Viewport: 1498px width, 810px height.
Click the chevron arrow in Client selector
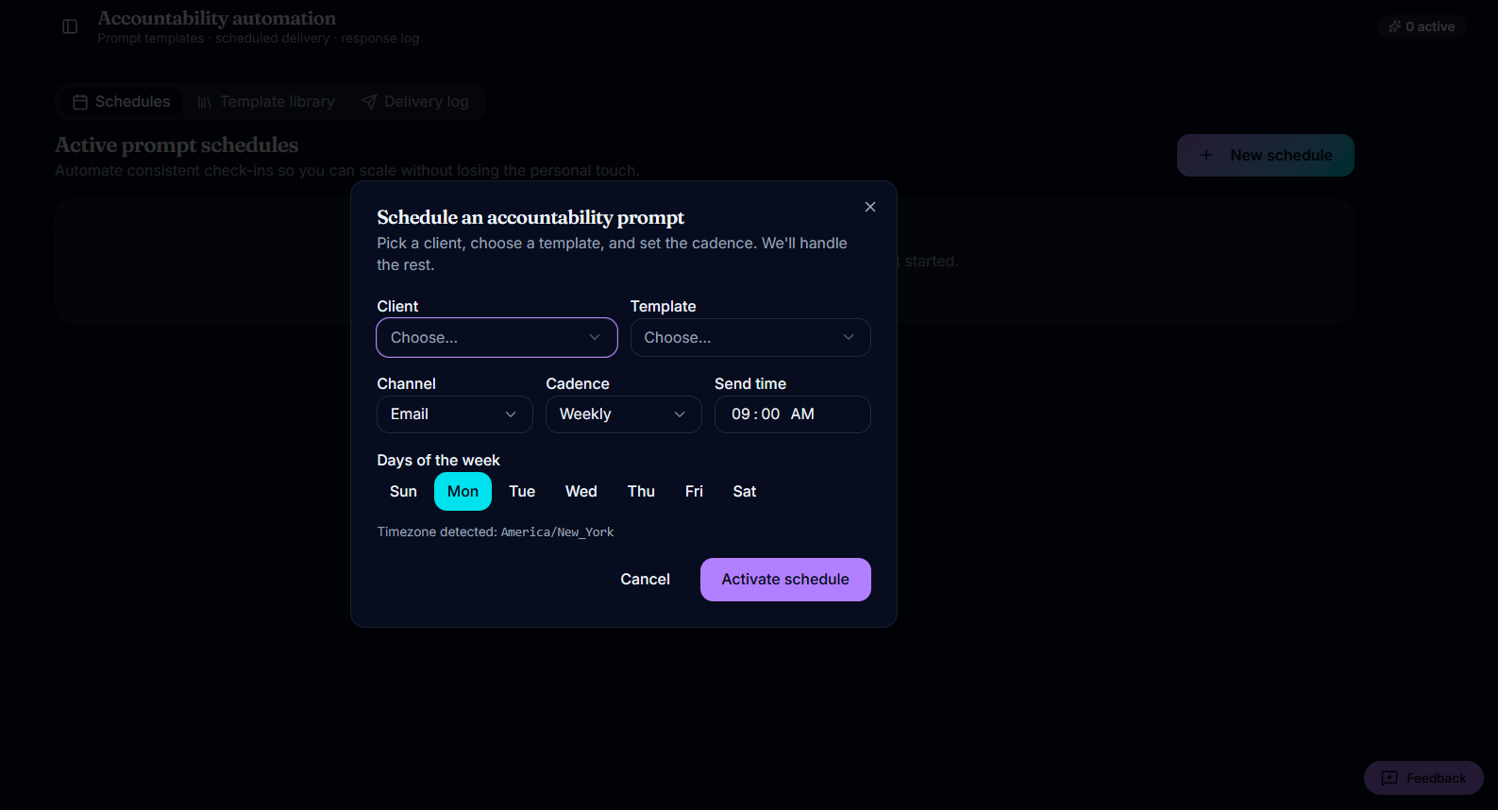tap(595, 337)
